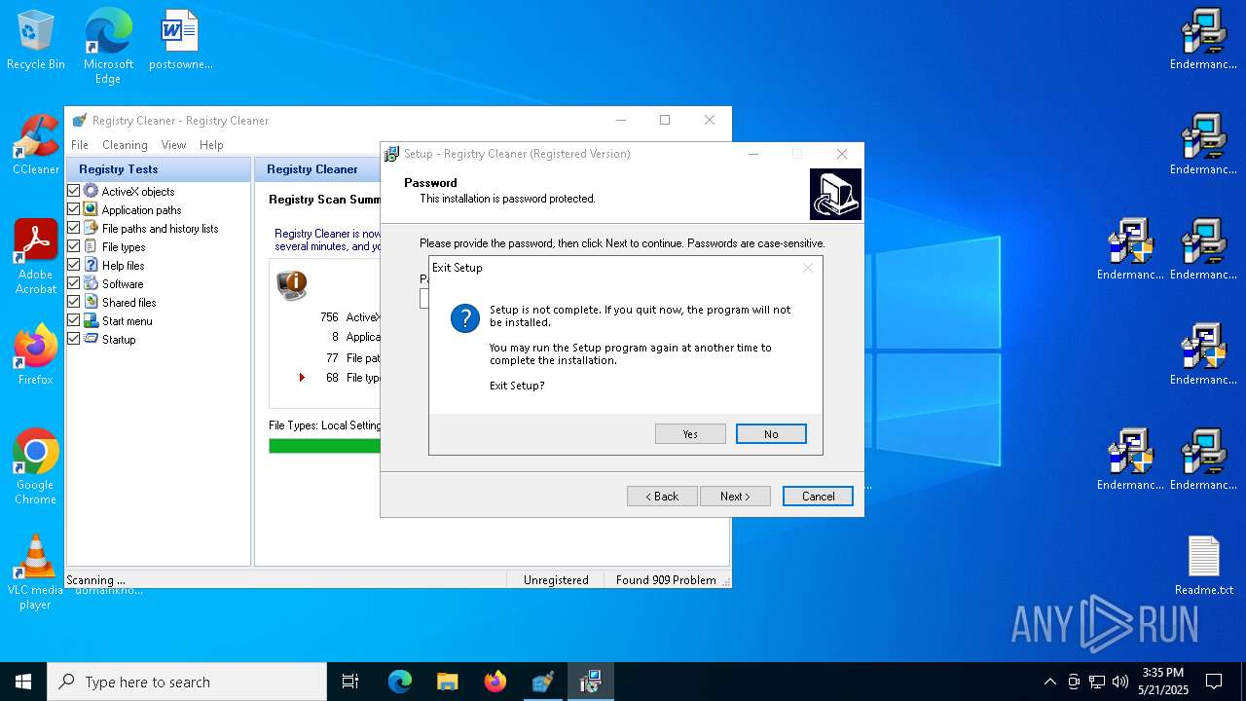The height and width of the screenshot is (701, 1246).
Task: Click the green scan progress bar
Action: coord(324,446)
